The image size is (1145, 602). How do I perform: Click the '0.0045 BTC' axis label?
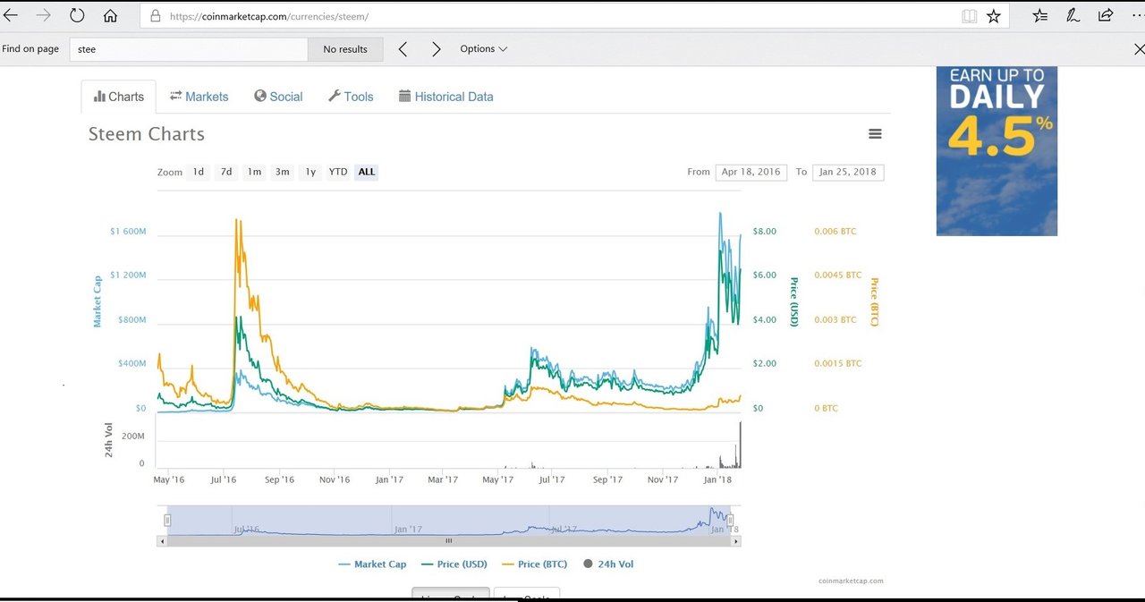pos(838,276)
